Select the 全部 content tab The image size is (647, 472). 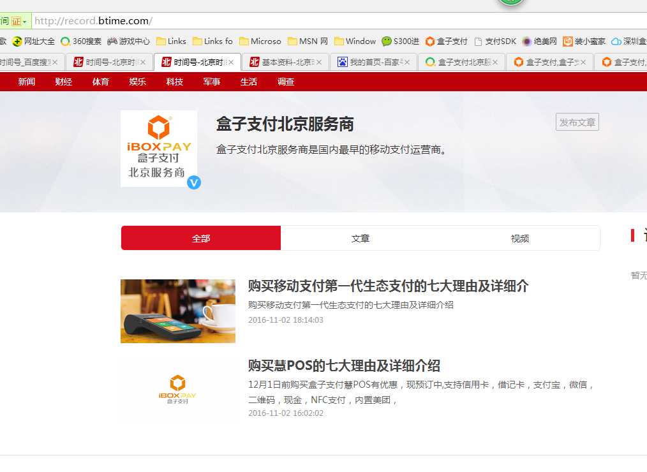coord(201,238)
